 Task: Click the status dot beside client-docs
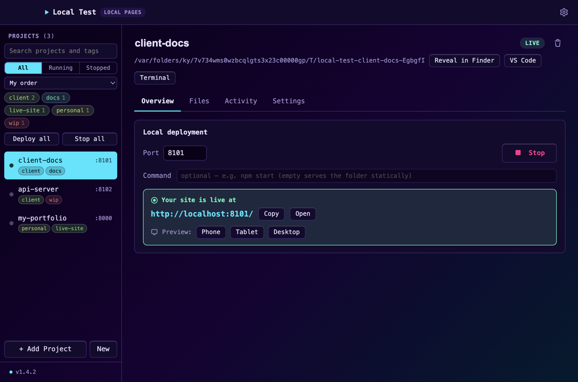[12, 166]
